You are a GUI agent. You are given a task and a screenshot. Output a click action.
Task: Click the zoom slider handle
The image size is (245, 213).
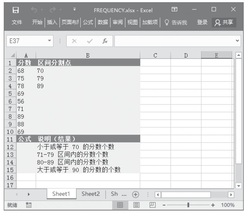click(188, 205)
